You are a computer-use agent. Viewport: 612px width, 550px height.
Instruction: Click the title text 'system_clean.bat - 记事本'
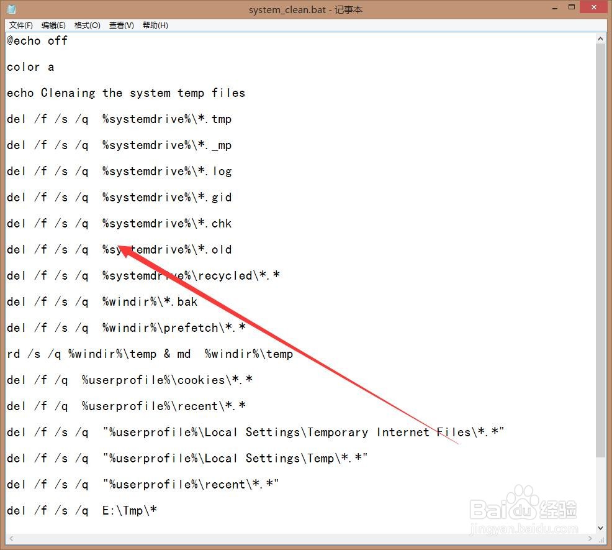[305, 9]
